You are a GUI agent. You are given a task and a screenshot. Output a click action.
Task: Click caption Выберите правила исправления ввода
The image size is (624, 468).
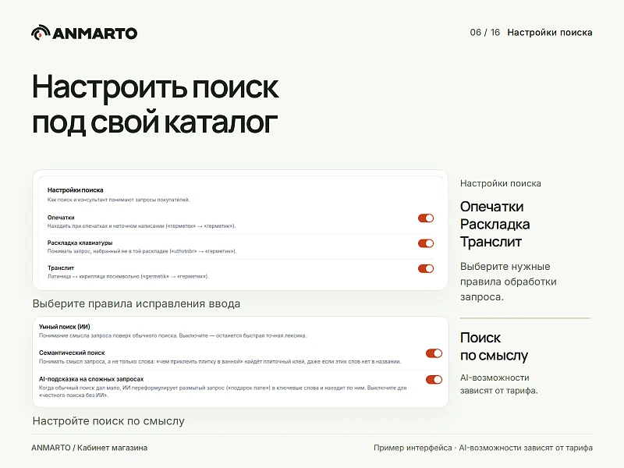click(136, 303)
